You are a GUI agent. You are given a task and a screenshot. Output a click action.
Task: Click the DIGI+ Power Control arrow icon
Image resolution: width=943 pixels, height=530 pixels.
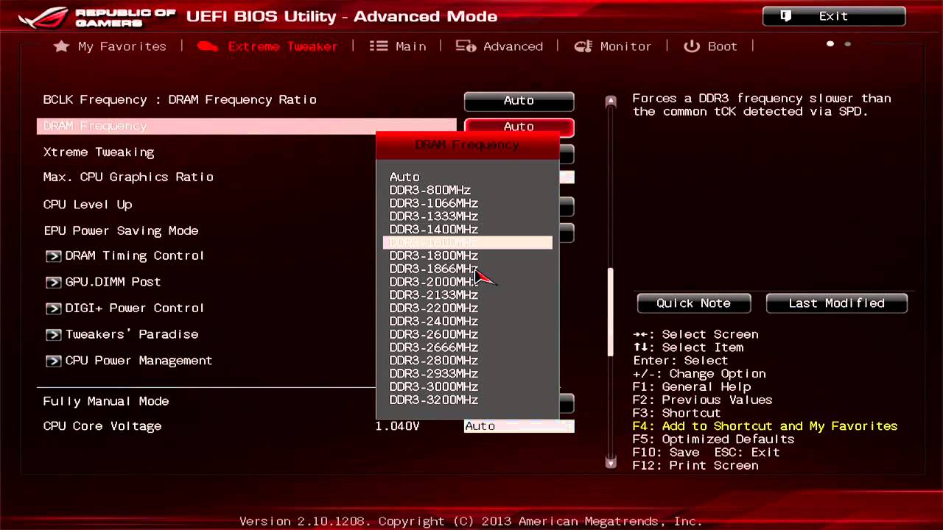point(53,308)
